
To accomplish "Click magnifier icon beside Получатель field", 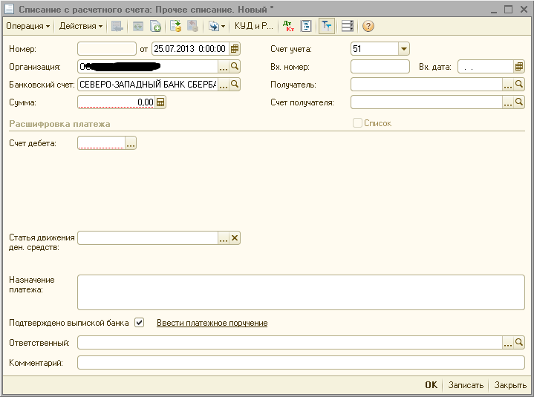I will click(519, 85).
